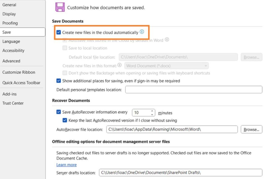266x179 pixels.
Task: Open the Advanced options category
Action: (11, 61)
